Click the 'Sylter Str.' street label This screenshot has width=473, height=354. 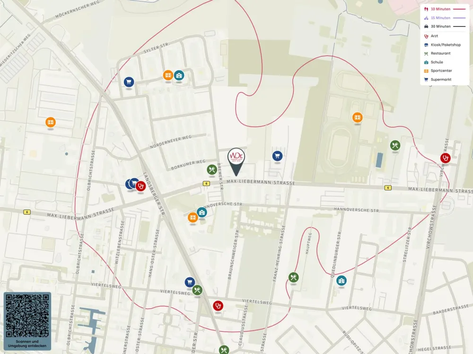pyautogui.click(x=157, y=48)
